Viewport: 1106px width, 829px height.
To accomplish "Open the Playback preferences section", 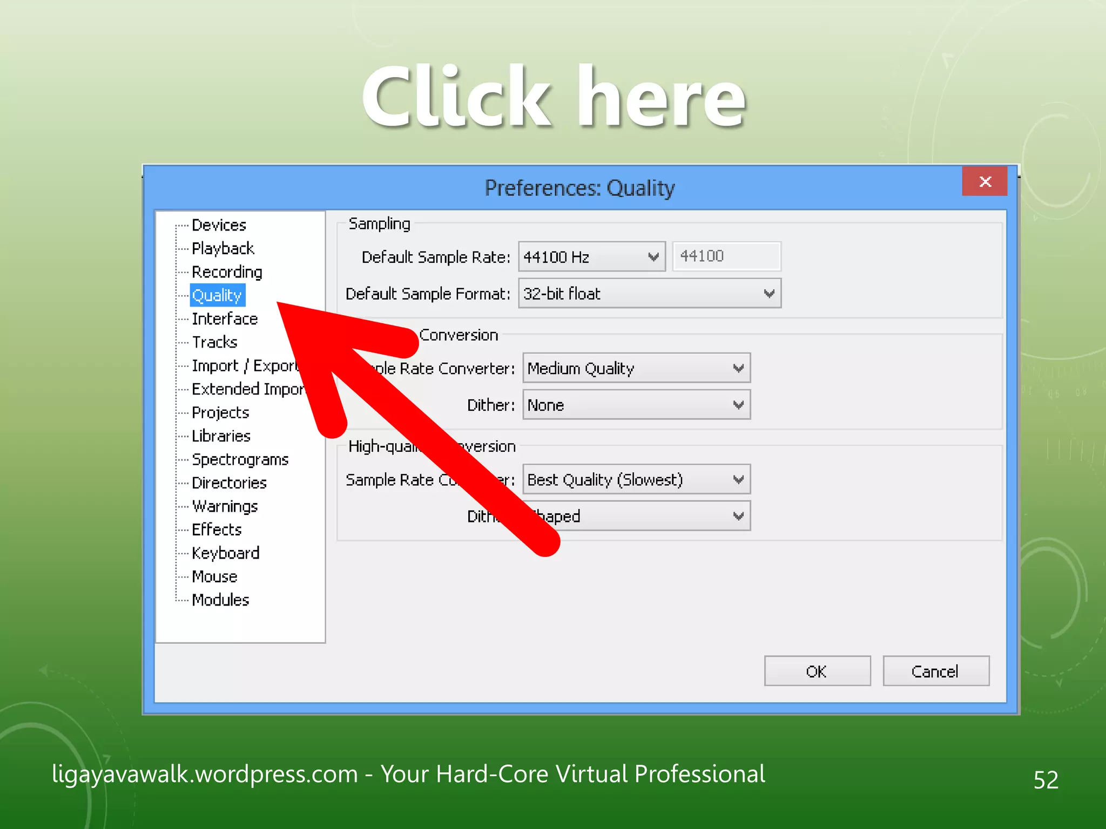I will click(x=222, y=248).
